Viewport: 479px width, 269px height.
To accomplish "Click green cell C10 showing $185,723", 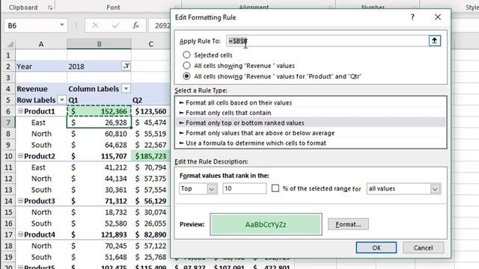I will (150, 156).
